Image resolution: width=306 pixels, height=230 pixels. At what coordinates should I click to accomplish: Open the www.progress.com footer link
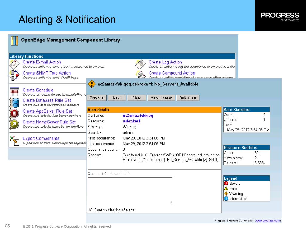coord(268,221)
